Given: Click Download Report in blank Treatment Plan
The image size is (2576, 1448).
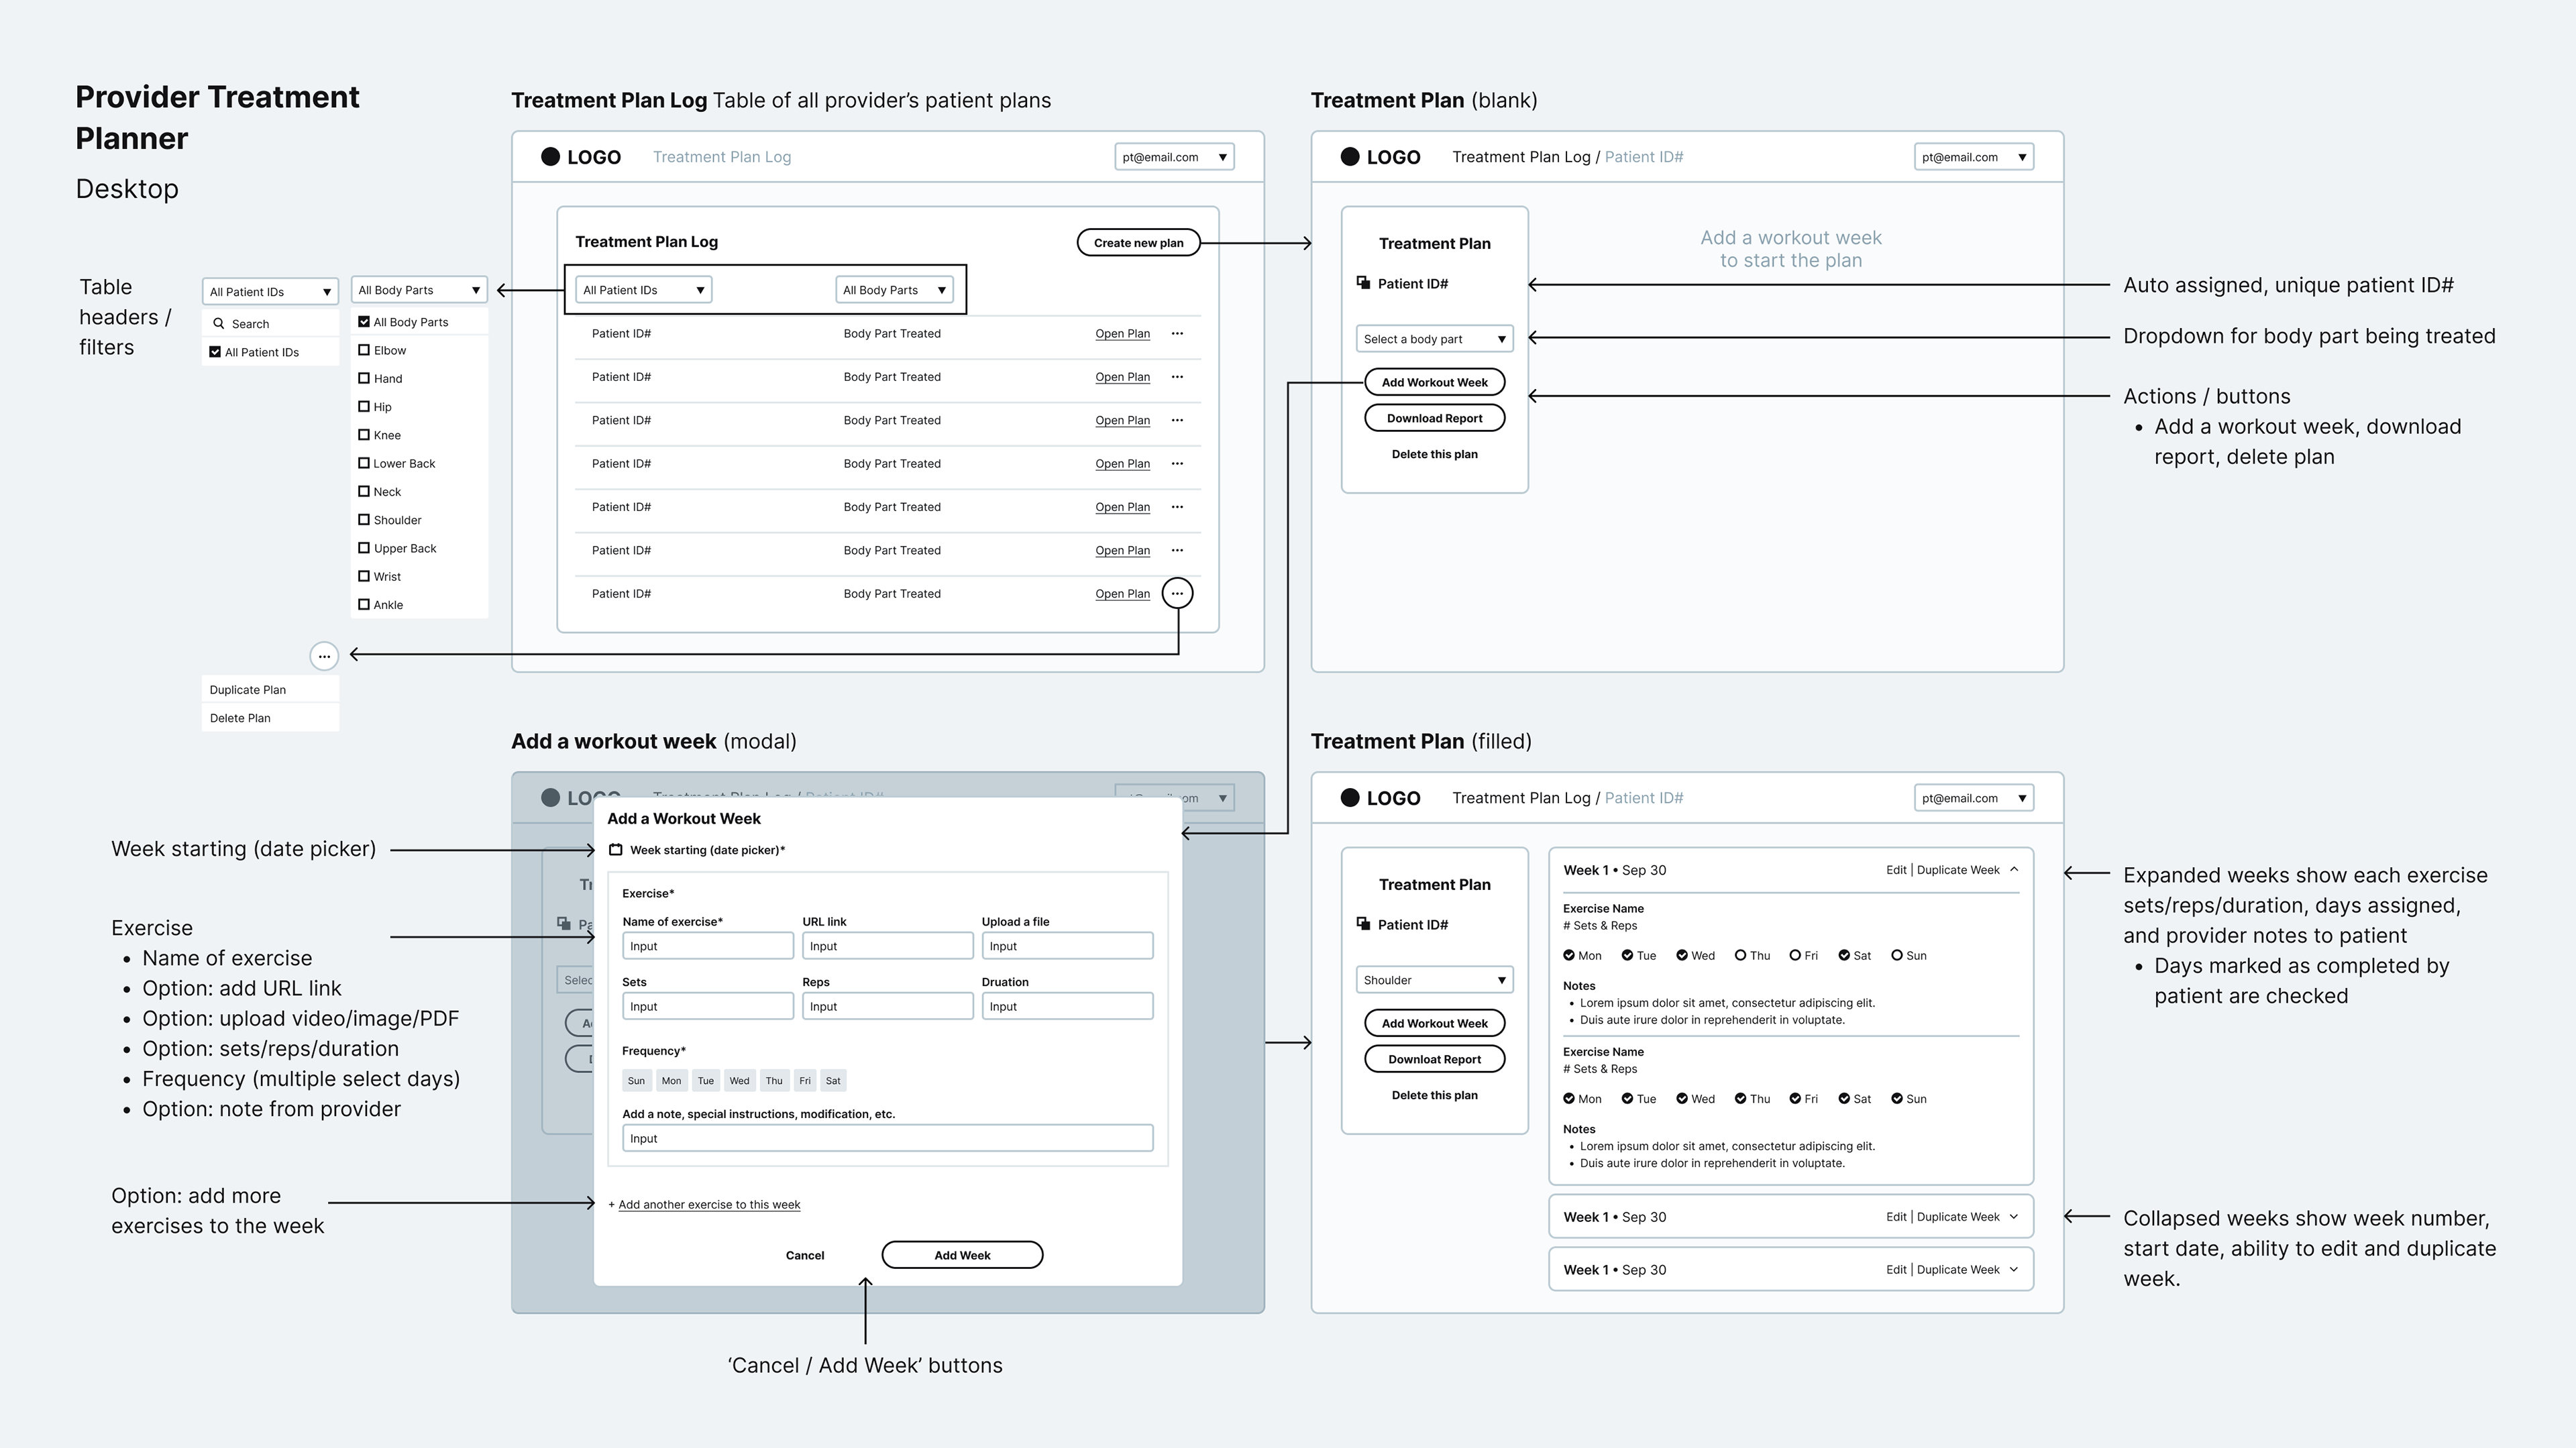Looking at the screenshot, I should pyautogui.click(x=1434, y=418).
